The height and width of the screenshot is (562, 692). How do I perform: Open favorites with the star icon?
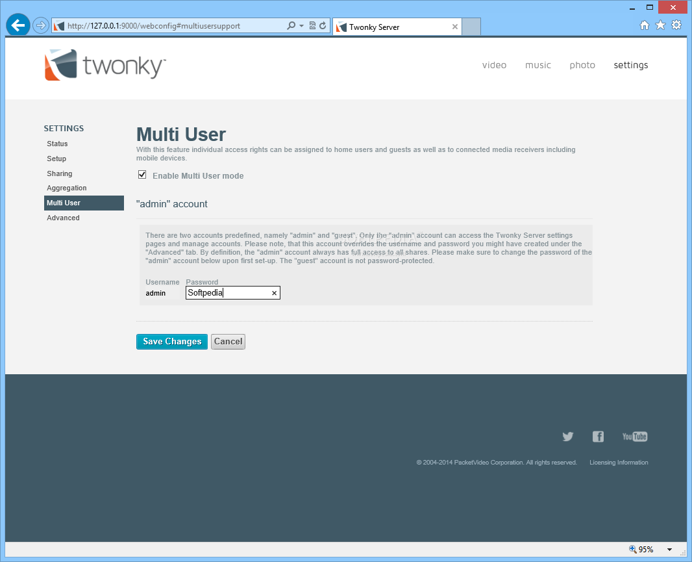pyautogui.click(x=660, y=25)
